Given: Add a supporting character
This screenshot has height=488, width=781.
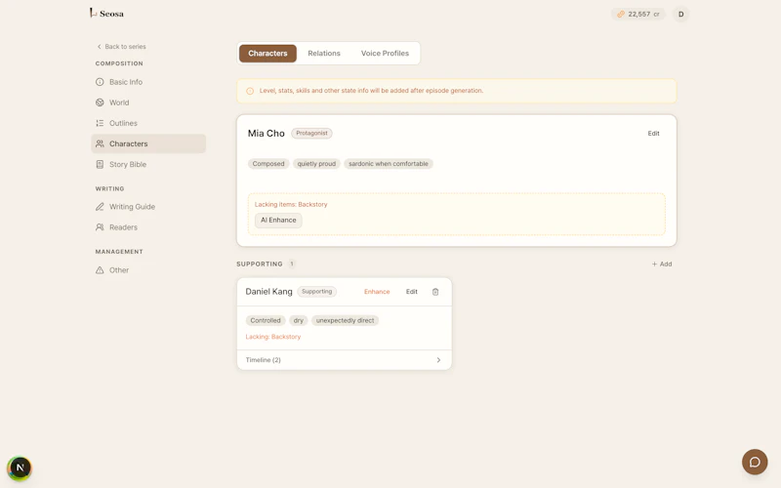Looking at the screenshot, I should pos(662,264).
